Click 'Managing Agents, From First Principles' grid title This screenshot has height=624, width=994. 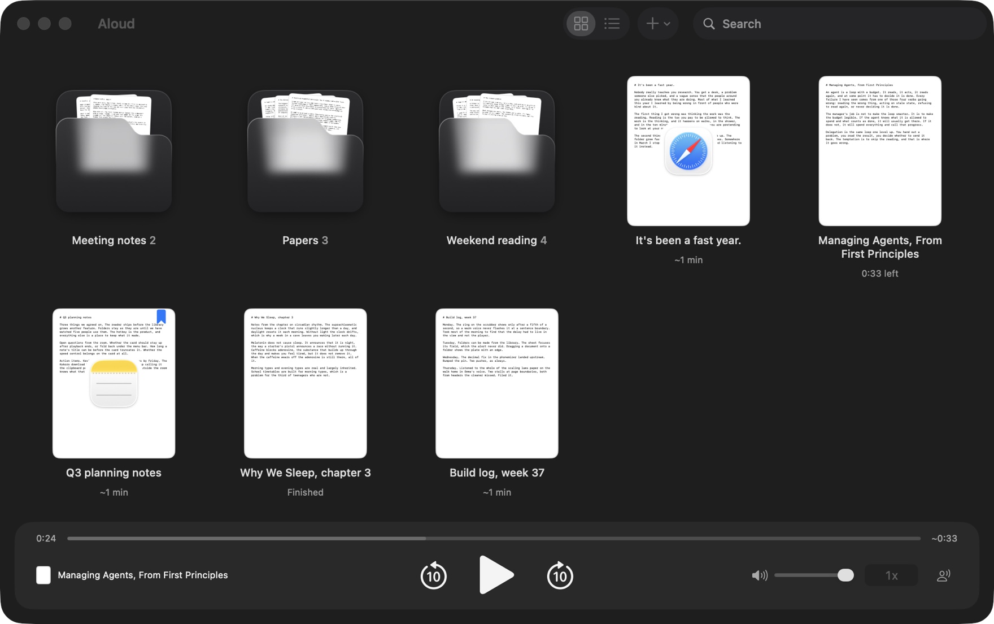(x=879, y=247)
